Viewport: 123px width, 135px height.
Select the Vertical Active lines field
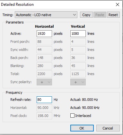(78, 34)
